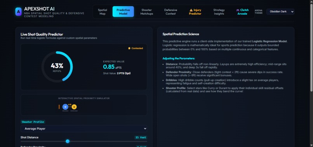This screenshot has height=147, width=313.
Task: Click the yellow Defender circle in simulator
Action: [x=74, y=107]
